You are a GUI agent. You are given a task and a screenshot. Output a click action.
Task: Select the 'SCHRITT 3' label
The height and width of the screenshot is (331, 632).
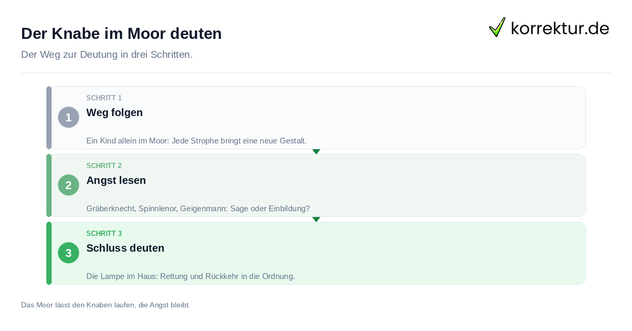104,234
